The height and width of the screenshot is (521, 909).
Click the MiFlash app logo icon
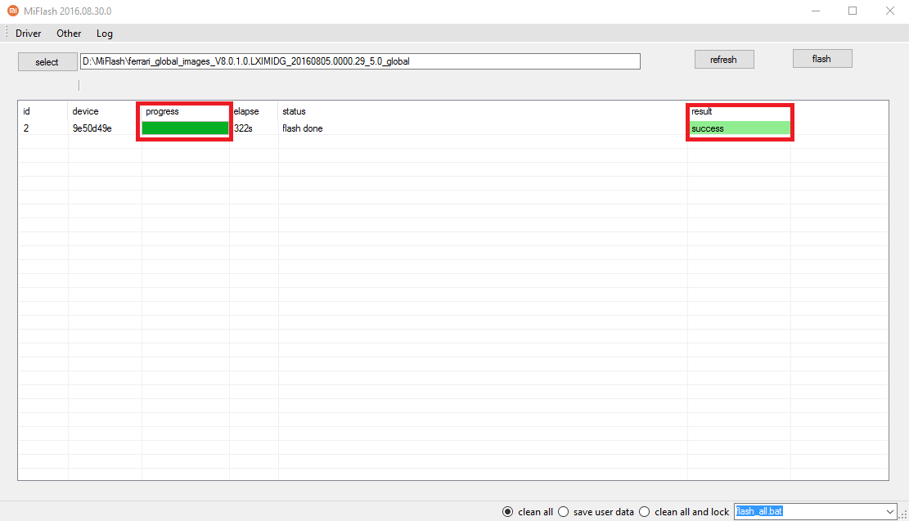(x=13, y=11)
